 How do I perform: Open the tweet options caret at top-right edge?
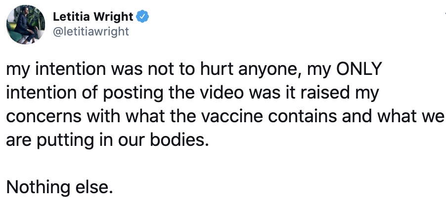point(444,14)
